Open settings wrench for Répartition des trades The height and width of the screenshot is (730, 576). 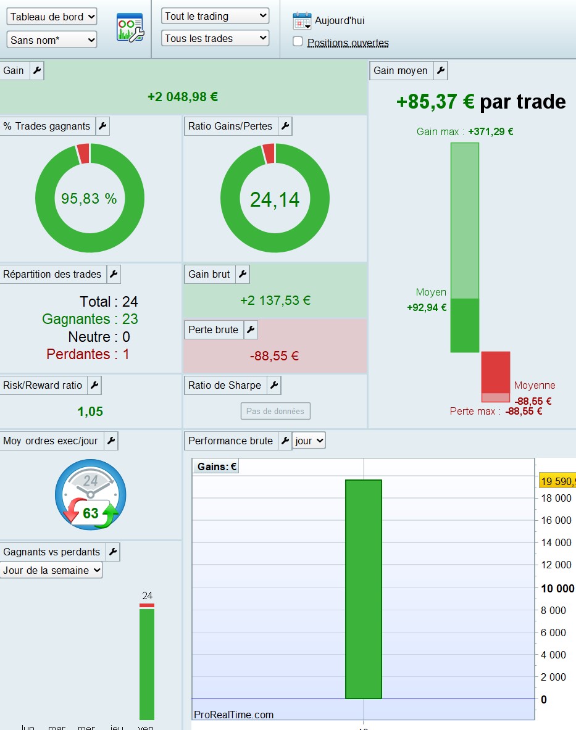[114, 274]
